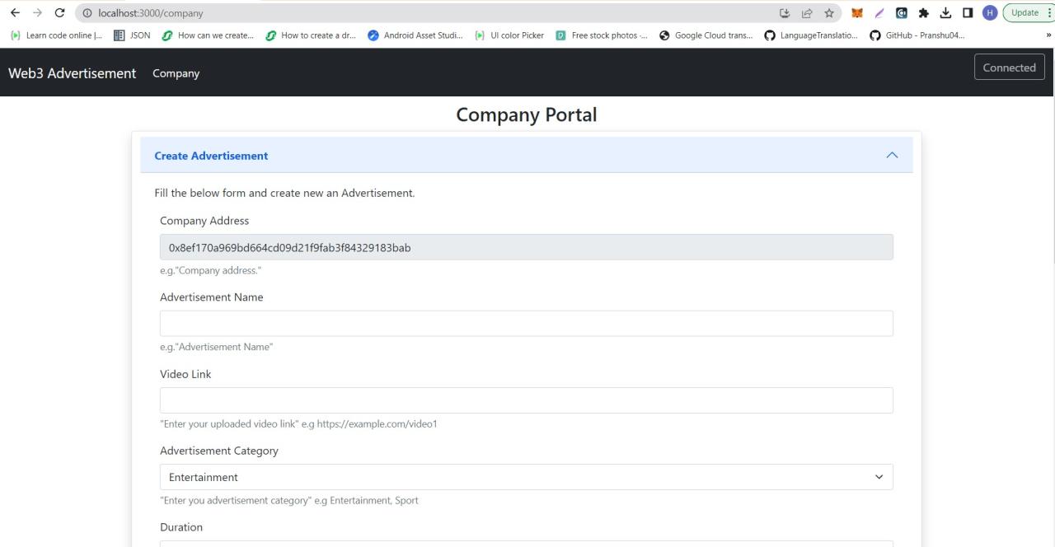Click the Connected wallet button
The image size is (1055, 547).
click(x=1009, y=67)
